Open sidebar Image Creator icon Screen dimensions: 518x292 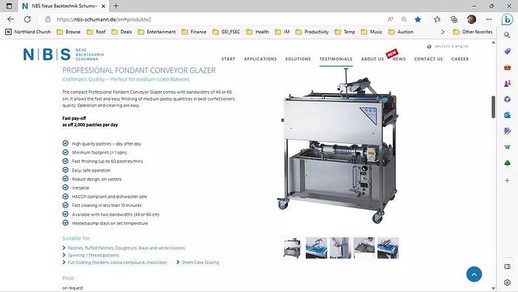(507, 132)
